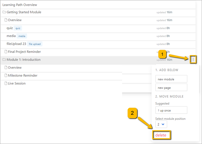This screenshot has width=202, height=144.
Task: Select the Module 1: Introduction row title
Action: point(24,60)
